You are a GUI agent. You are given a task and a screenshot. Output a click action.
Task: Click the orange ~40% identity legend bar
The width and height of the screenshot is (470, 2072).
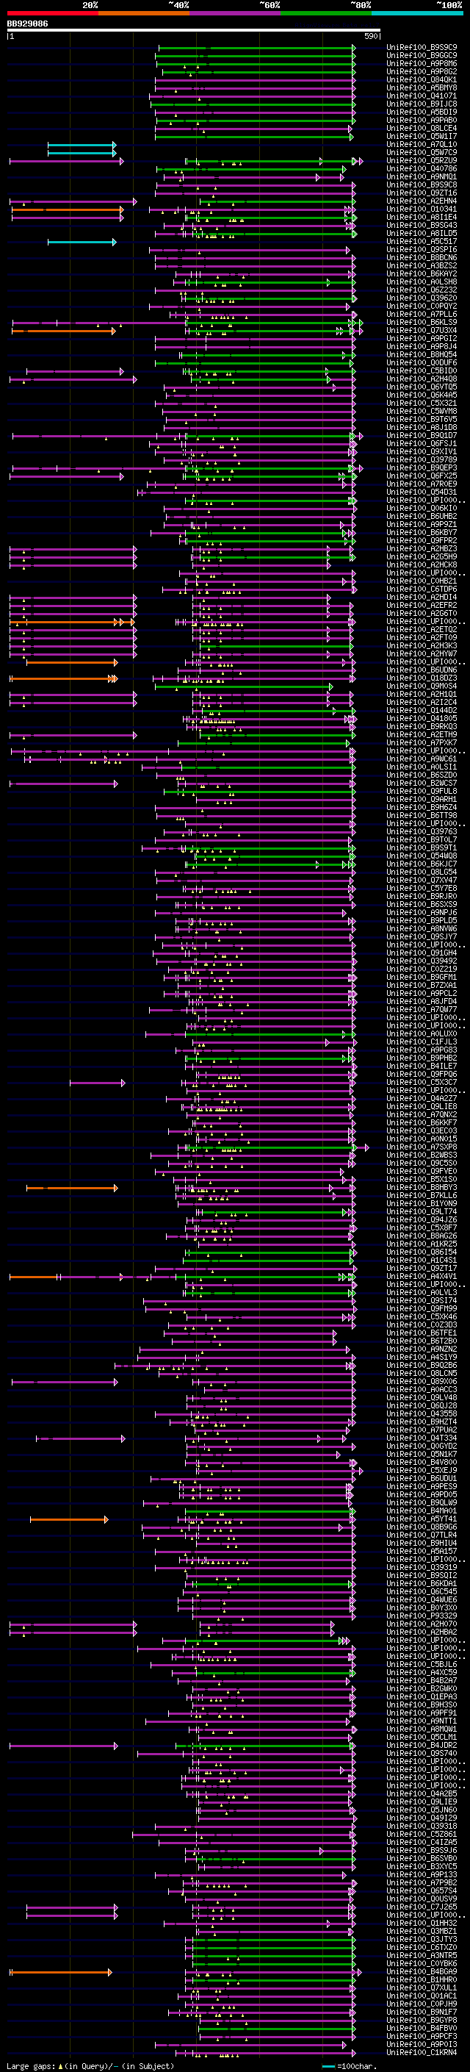click(144, 13)
